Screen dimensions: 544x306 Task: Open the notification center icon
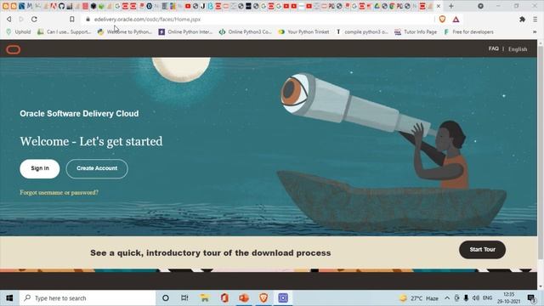click(531, 298)
